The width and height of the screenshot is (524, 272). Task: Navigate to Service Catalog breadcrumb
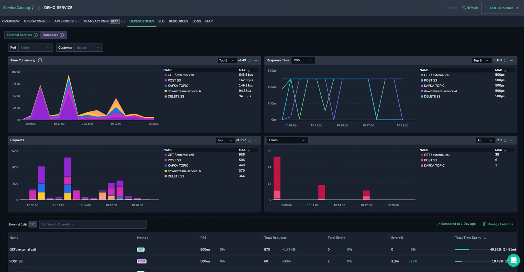[x=16, y=8]
